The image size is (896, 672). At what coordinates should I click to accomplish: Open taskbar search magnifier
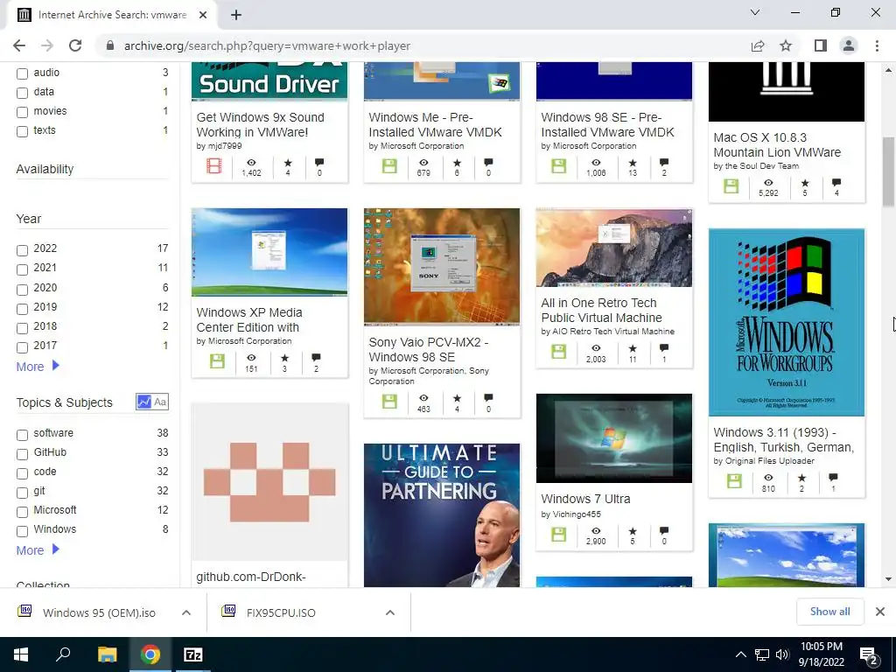click(63, 654)
